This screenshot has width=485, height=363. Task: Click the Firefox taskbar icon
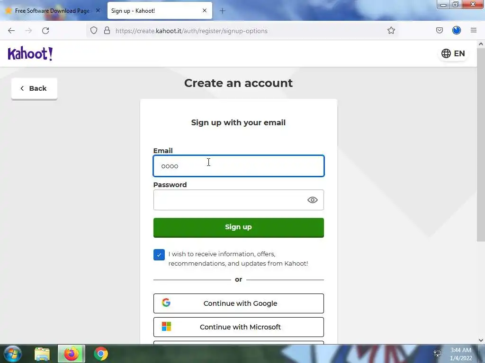pos(72,354)
